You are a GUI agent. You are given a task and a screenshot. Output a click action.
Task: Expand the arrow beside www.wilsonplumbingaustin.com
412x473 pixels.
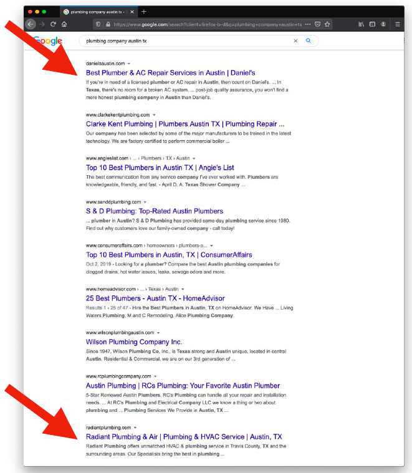(158, 333)
